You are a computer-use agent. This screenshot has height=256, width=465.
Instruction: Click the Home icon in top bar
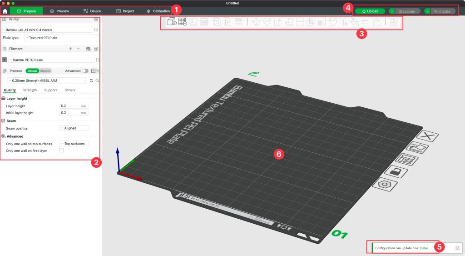[x=5, y=11]
